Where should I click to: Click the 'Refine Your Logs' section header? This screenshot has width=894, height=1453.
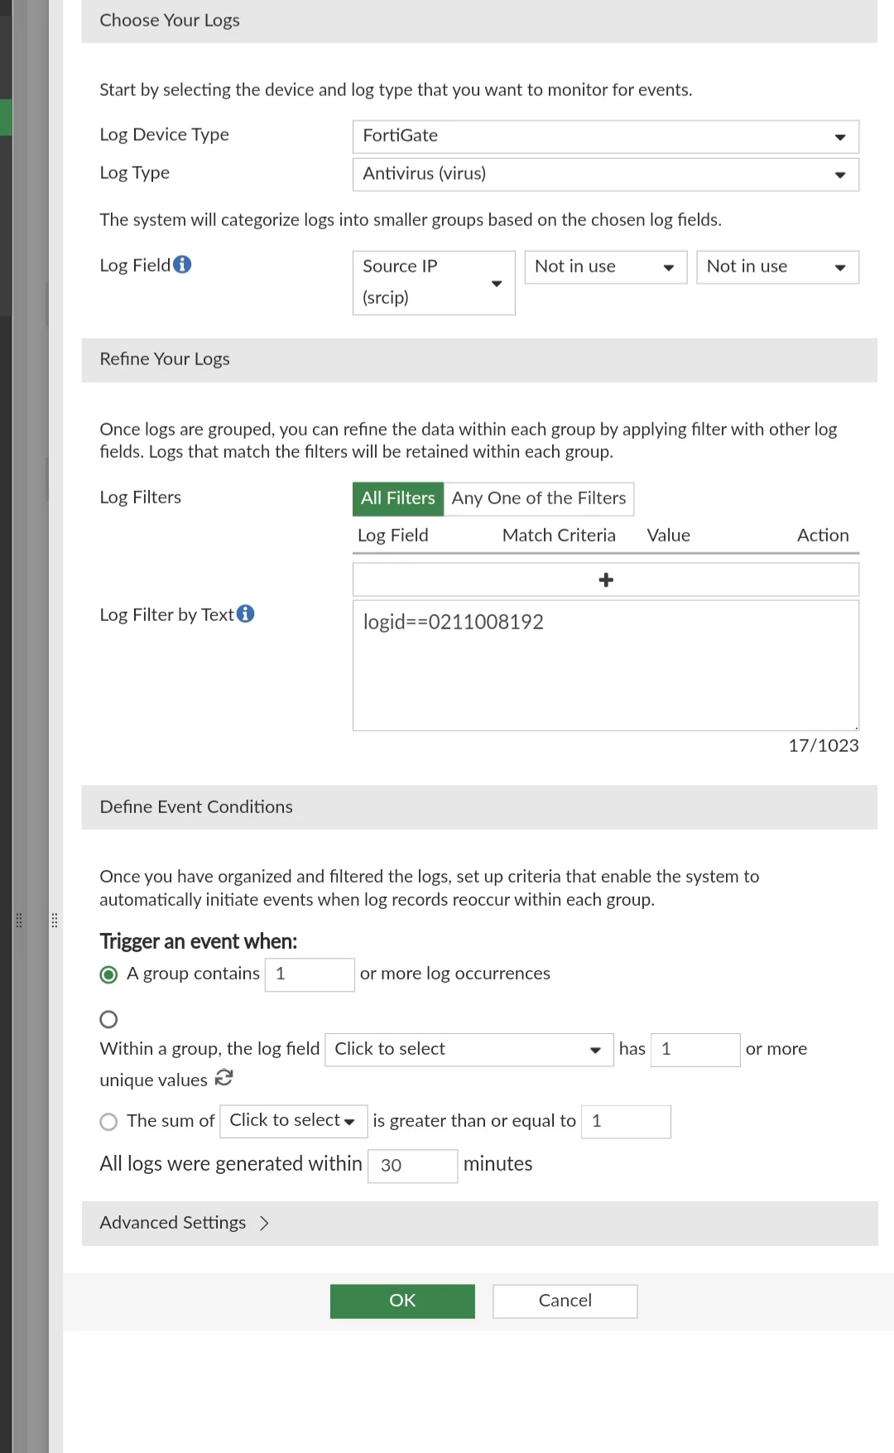480,359
